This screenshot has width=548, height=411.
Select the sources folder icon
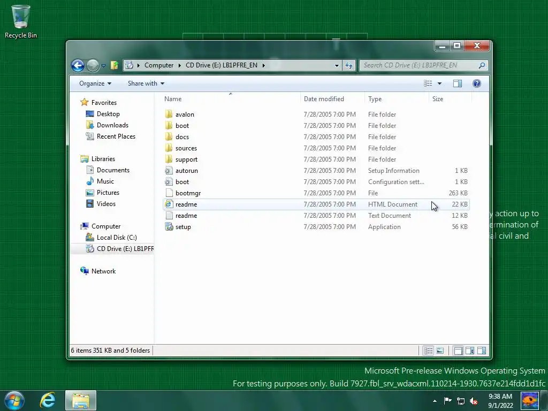[169, 148]
